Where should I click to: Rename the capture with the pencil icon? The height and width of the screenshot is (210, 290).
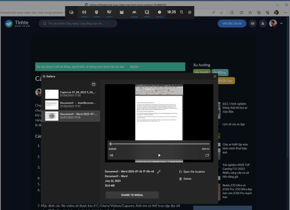(x=159, y=172)
